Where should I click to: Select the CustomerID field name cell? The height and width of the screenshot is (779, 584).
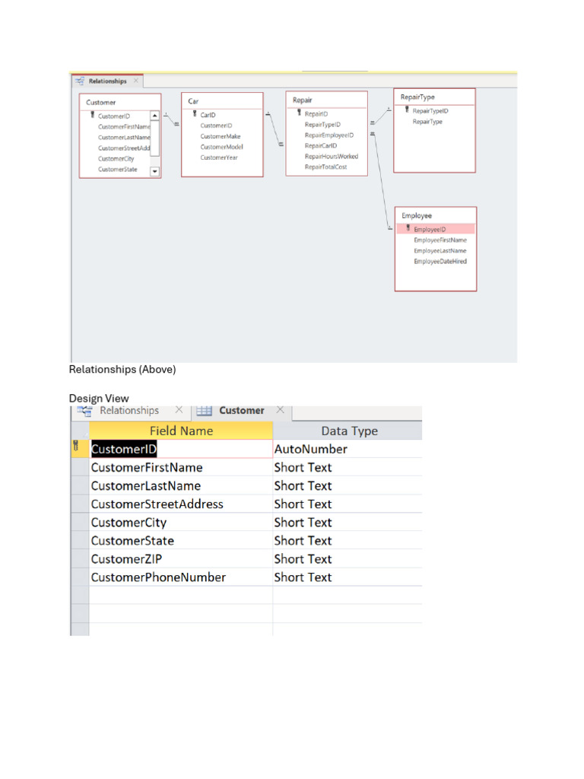point(181,449)
